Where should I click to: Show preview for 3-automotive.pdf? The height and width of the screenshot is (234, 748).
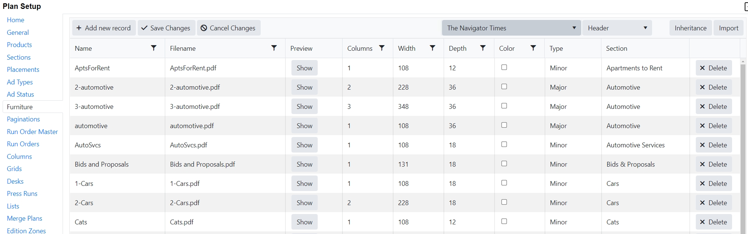(x=304, y=107)
